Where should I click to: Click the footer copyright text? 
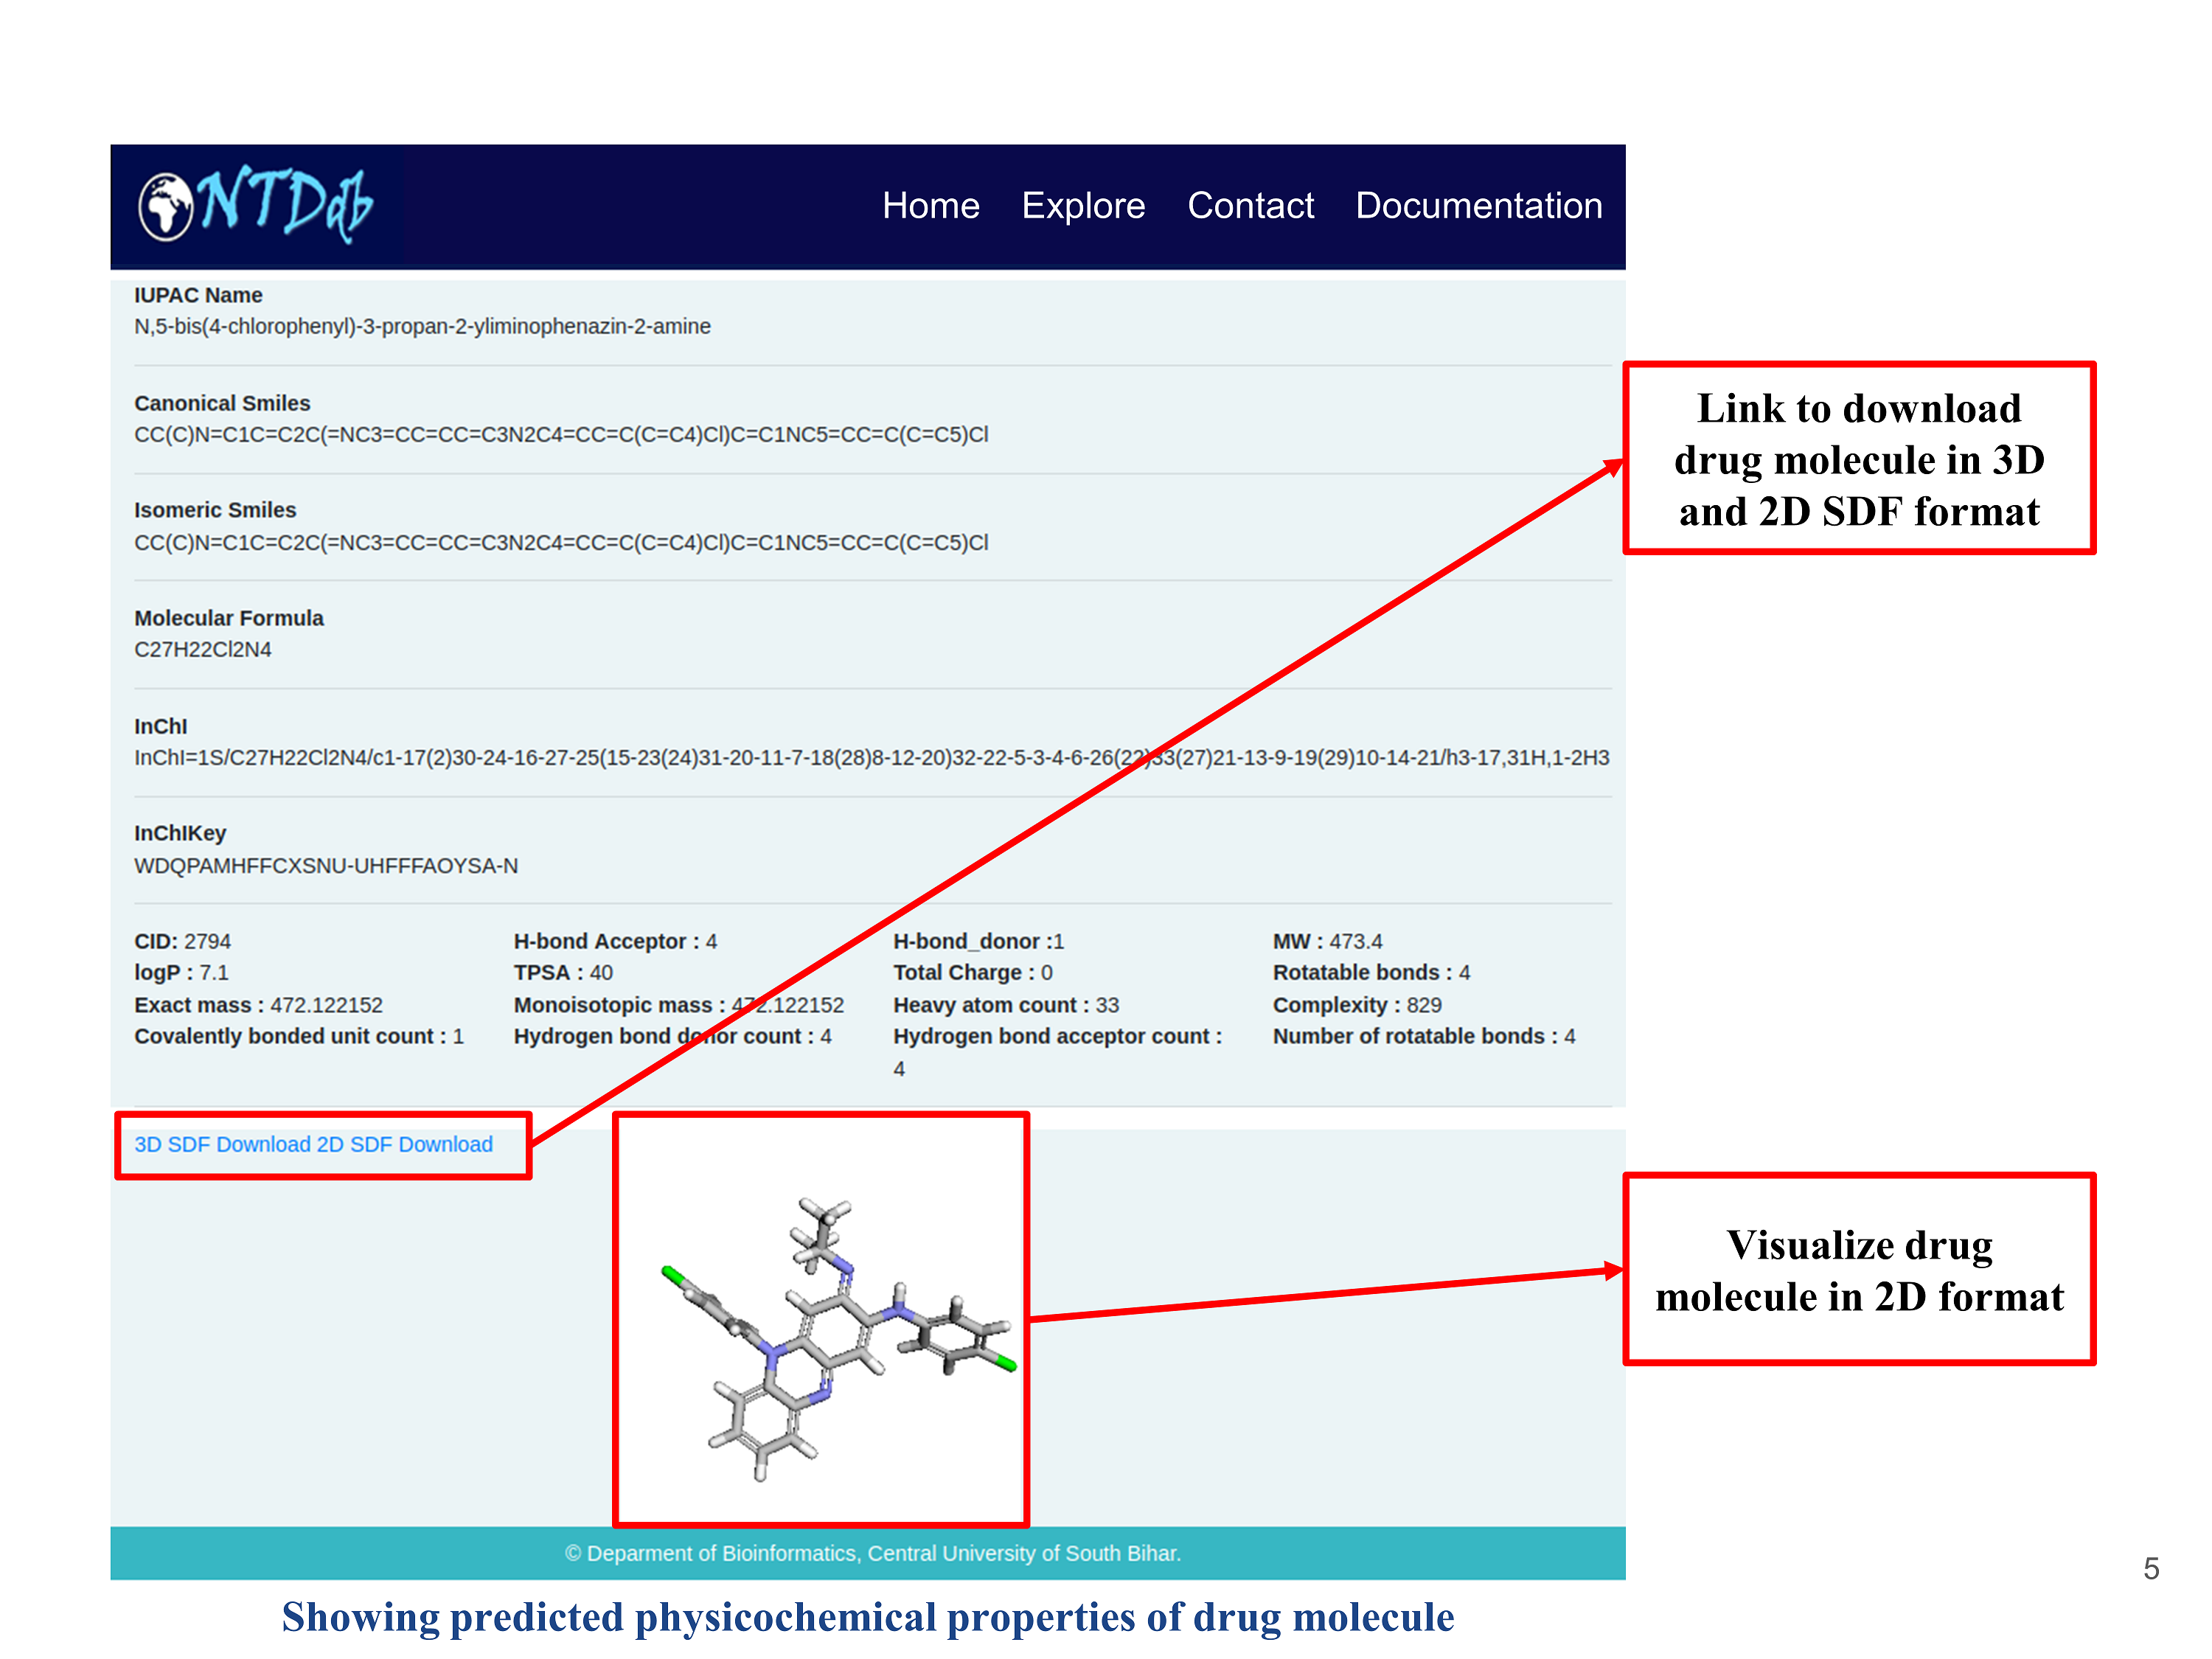pos(872,1553)
